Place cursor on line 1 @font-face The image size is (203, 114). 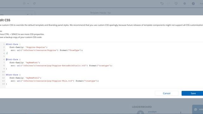(12, 44)
